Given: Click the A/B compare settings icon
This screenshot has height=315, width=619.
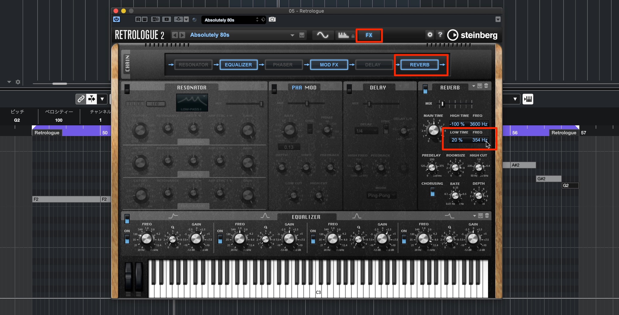Looking at the screenshot, I should pyautogui.click(x=156, y=19).
